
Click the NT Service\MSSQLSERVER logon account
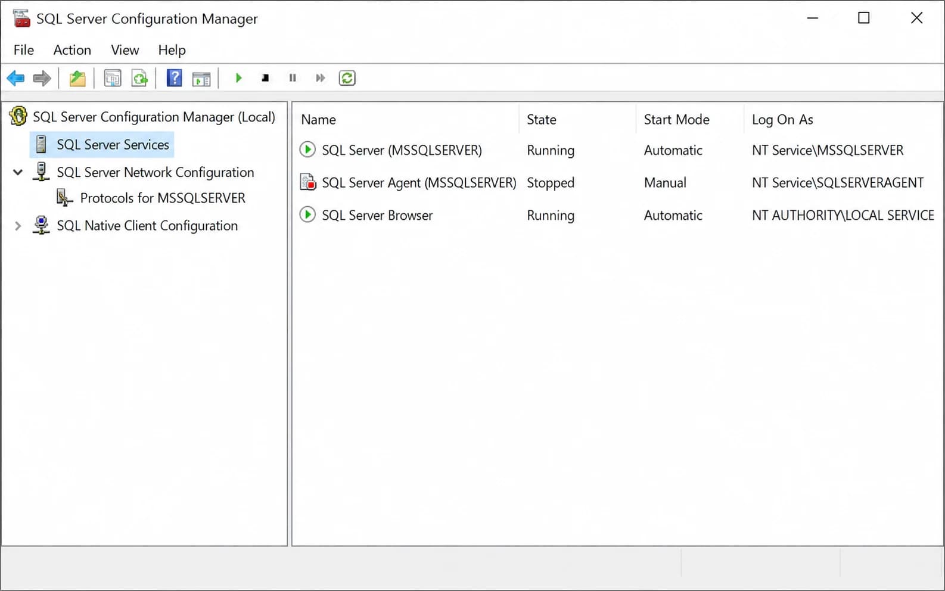tap(828, 150)
